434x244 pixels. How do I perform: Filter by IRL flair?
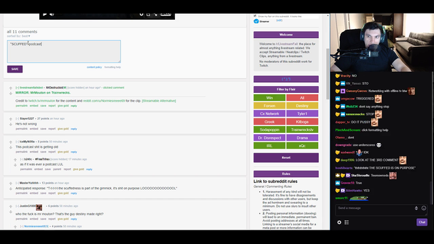(269, 146)
